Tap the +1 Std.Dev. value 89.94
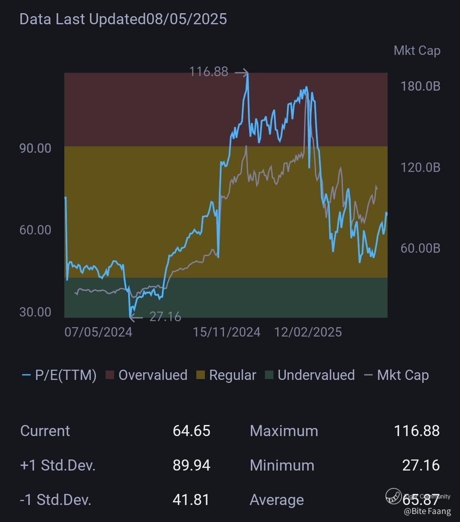Image resolution: width=460 pixels, height=522 pixels. tap(191, 465)
